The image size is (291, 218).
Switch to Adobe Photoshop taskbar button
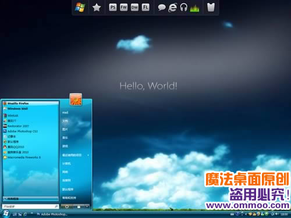point(52,215)
